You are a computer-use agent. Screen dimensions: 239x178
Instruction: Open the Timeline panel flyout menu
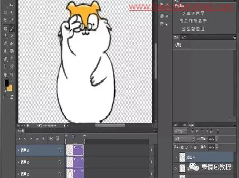tap(155, 131)
